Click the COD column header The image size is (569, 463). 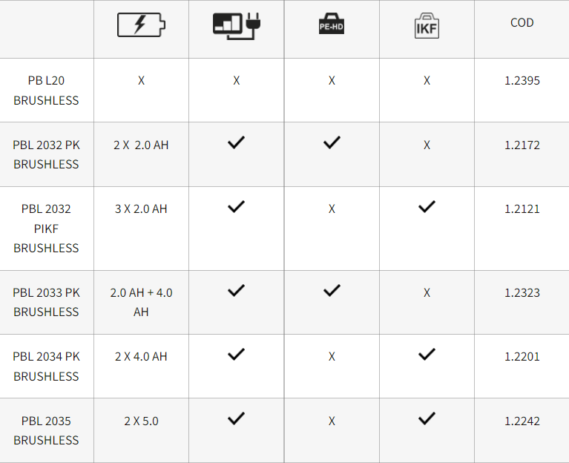pos(522,22)
